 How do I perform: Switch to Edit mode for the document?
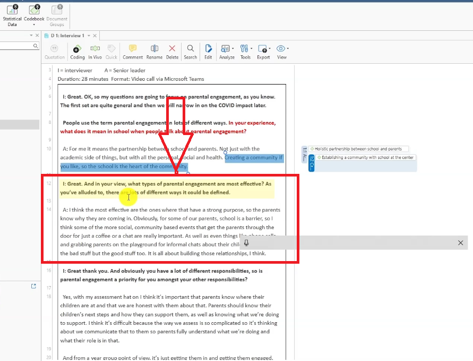click(x=208, y=51)
